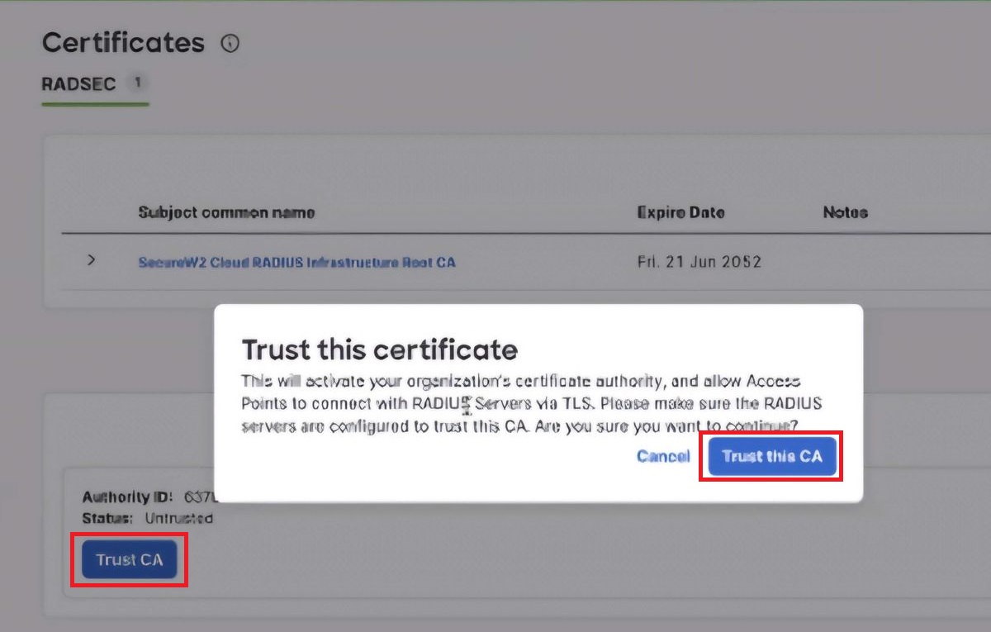The image size is (991, 632).
Task: Click the Untrusted status value
Action: 178,518
